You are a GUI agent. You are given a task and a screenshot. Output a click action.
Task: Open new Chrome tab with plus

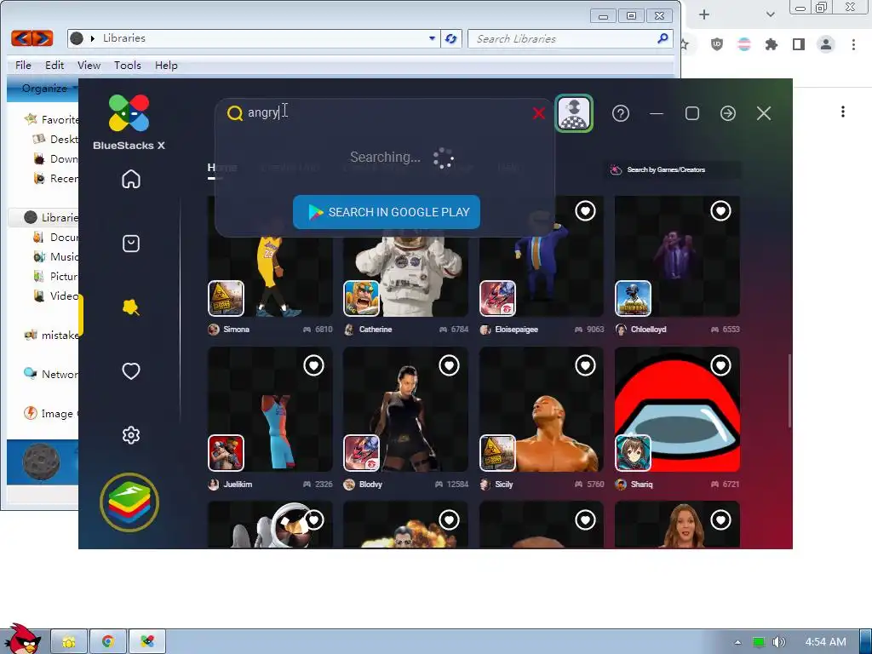704,14
